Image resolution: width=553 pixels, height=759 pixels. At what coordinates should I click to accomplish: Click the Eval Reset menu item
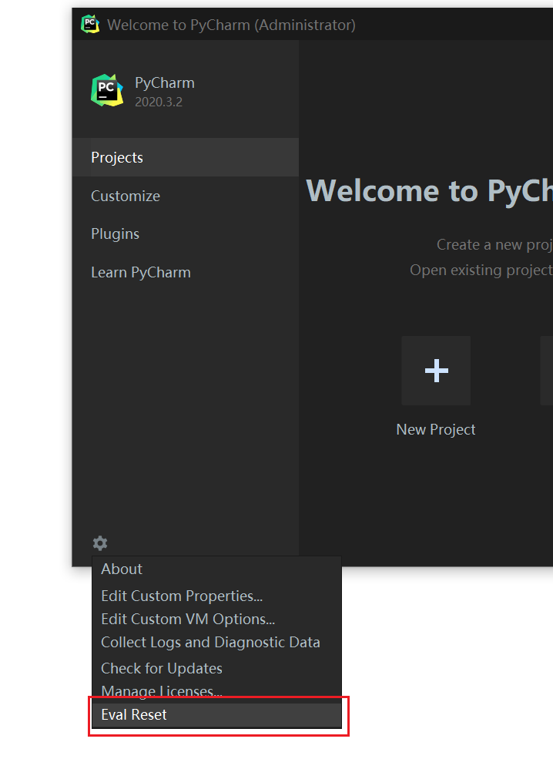(216, 715)
